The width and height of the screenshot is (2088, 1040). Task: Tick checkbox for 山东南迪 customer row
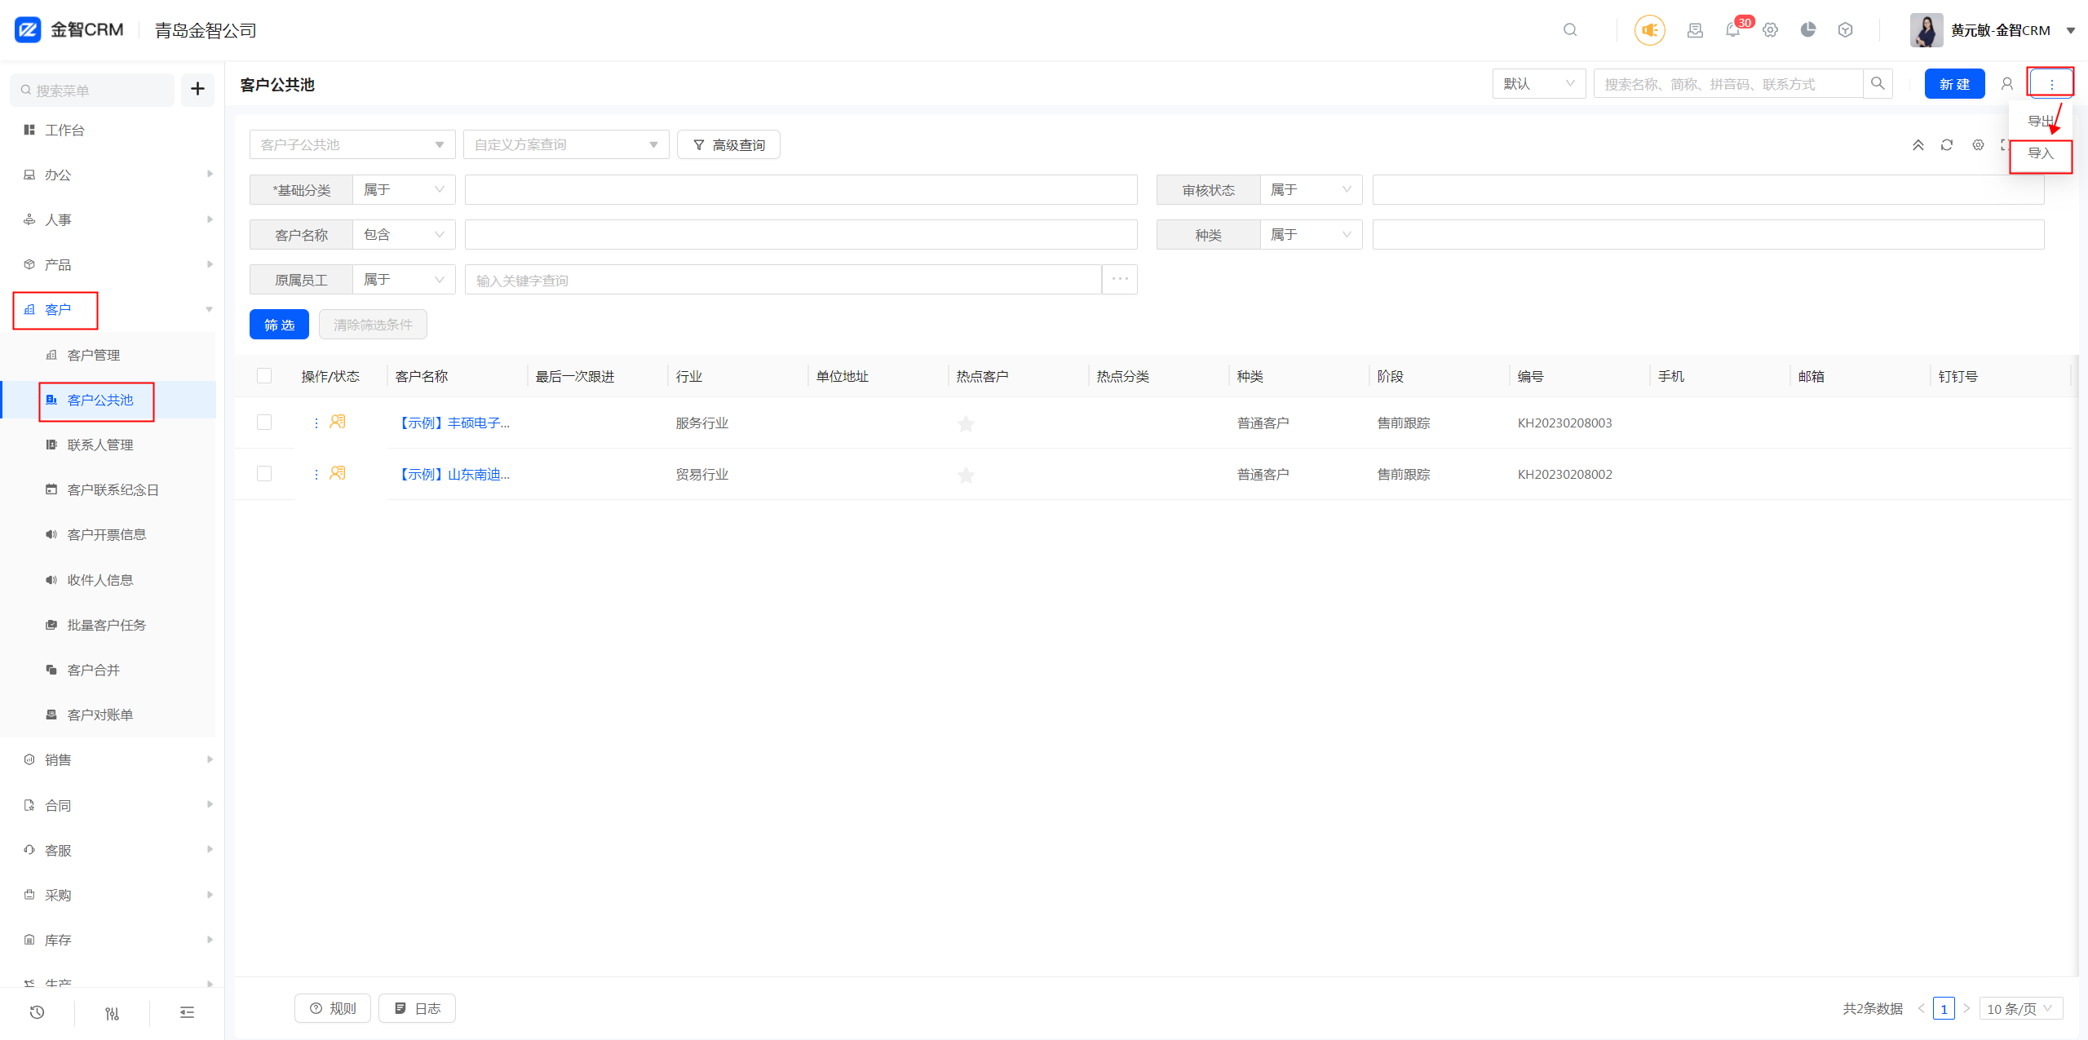pos(264,474)
